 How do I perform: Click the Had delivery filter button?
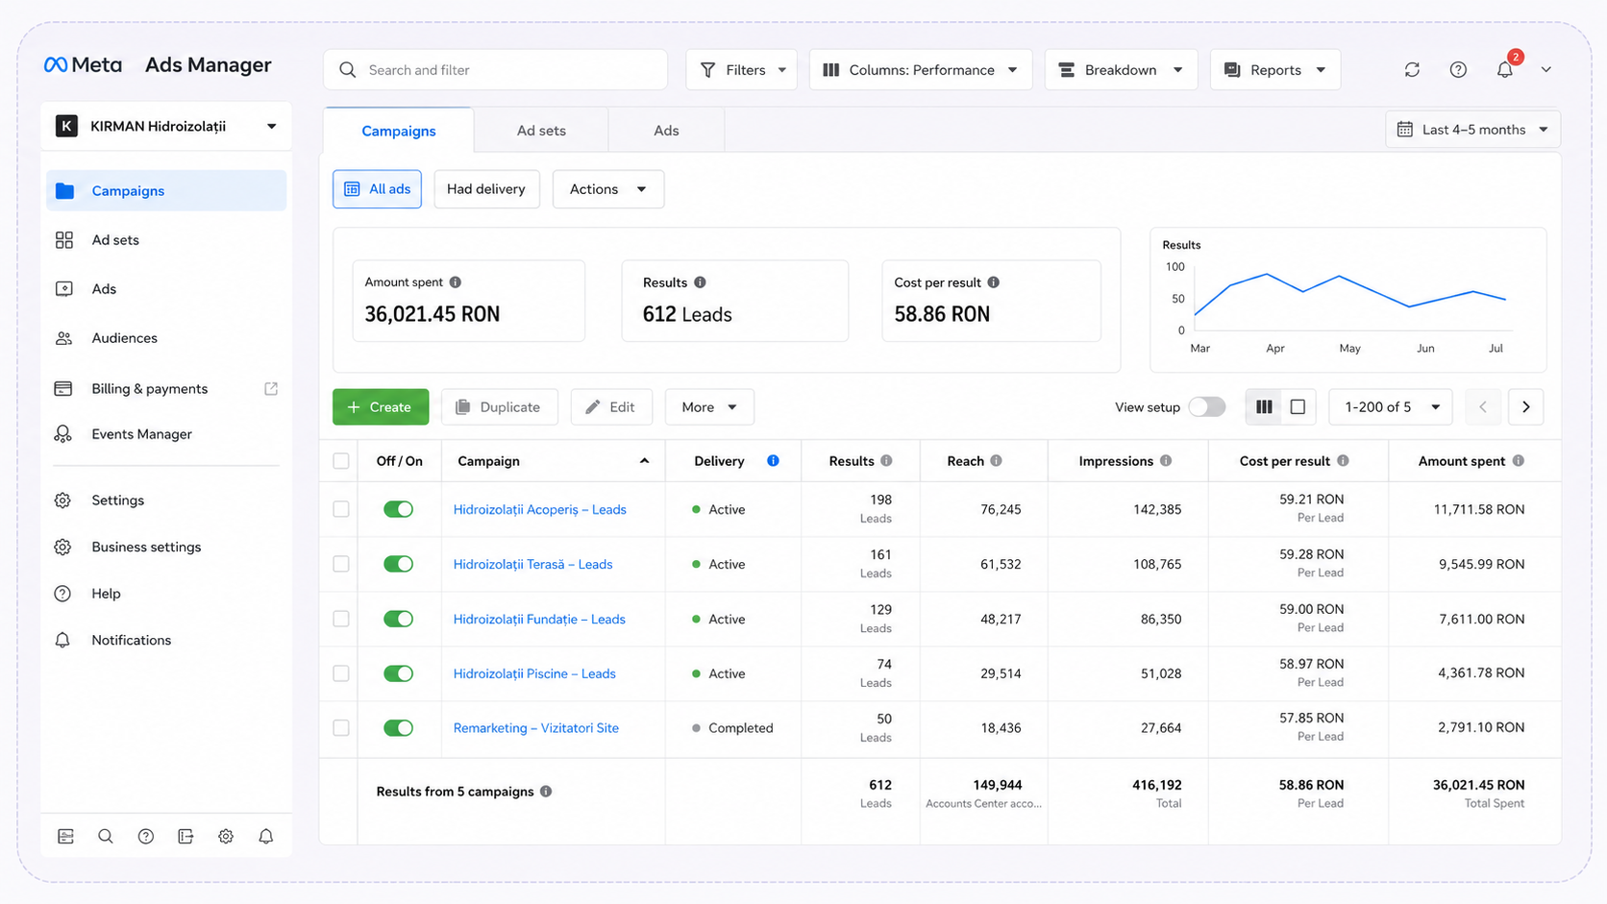tap(486, 189)
